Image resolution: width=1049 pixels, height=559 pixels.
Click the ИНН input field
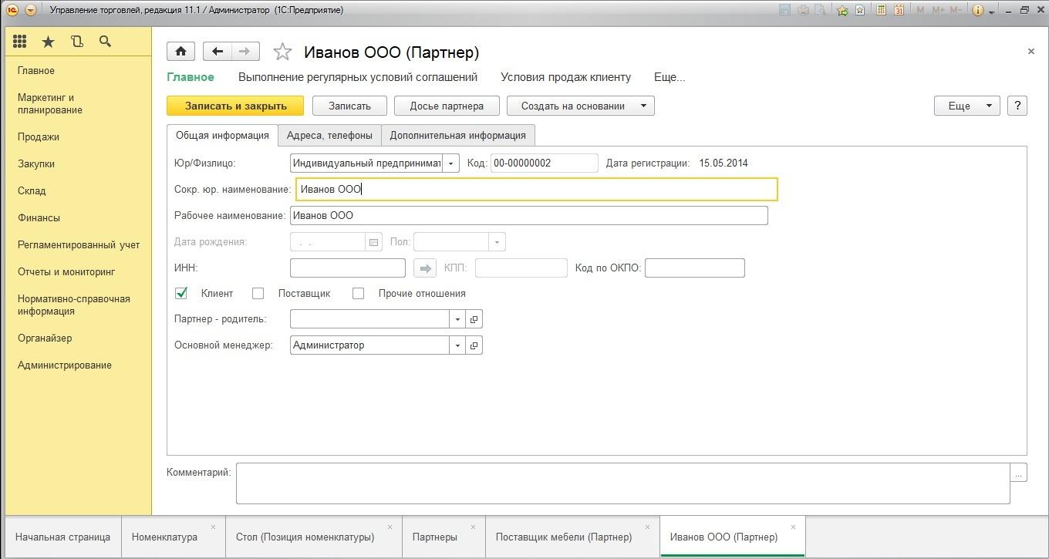(348, 268)
